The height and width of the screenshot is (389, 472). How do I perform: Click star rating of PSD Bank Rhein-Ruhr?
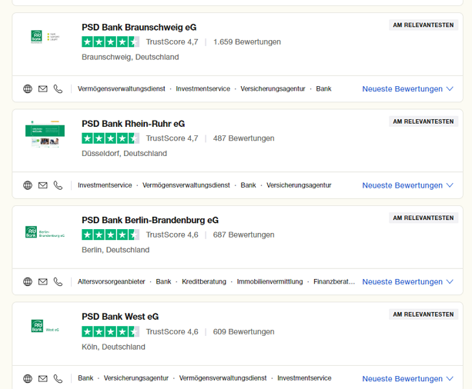(x=110, y=138)
